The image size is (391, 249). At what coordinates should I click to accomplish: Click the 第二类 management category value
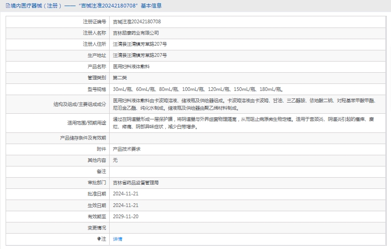[120, 78]
